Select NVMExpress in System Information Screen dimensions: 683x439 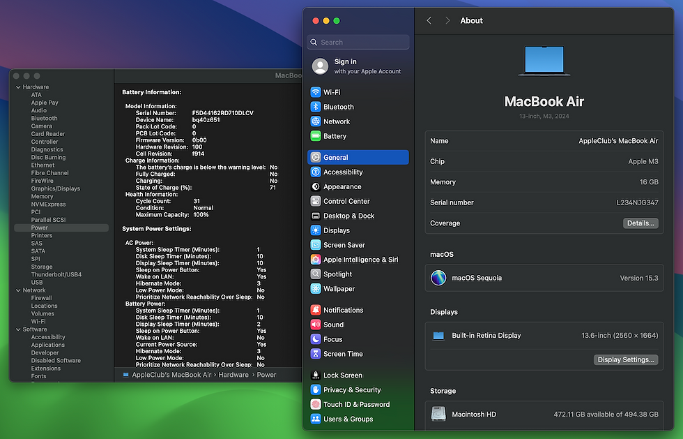[x=48, y=204]
